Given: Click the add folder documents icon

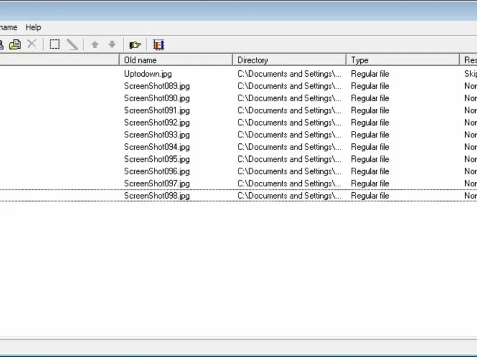Looking at the screenshot, I should click(x=15, y=45).
